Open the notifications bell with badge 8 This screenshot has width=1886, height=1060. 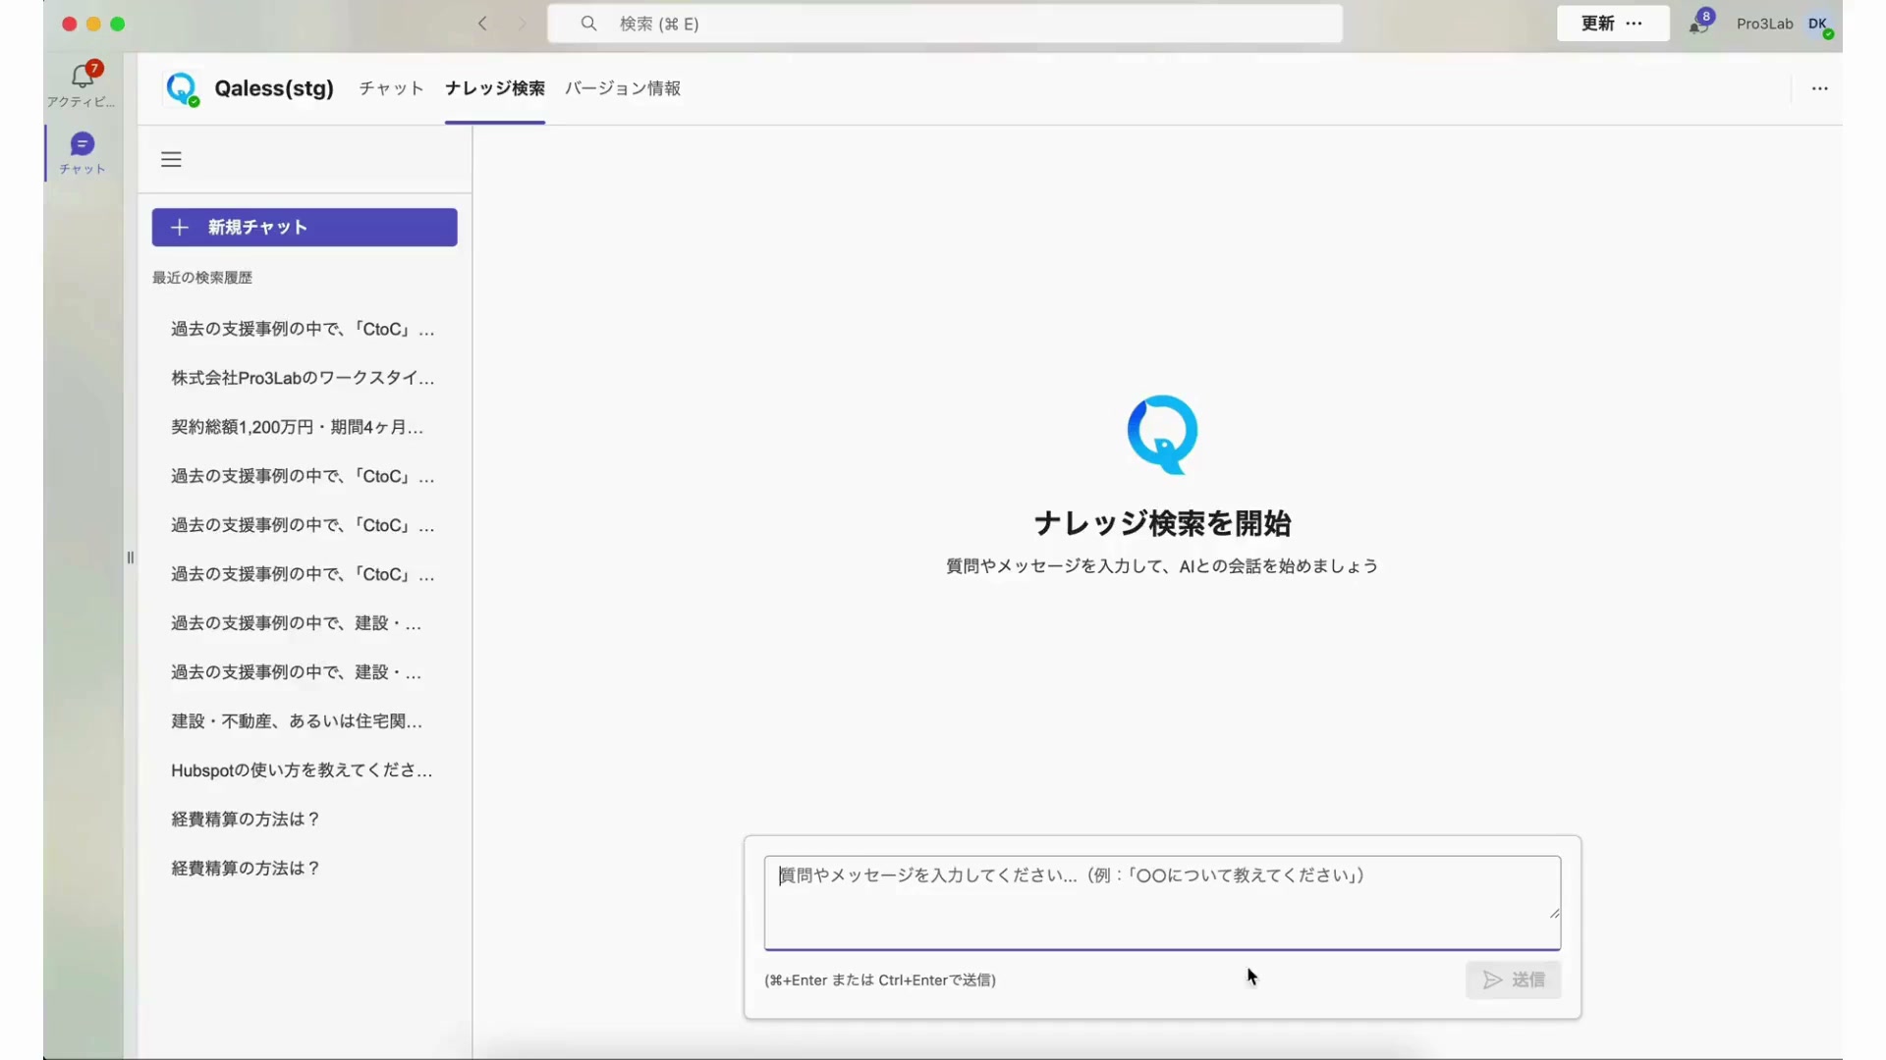1699,24
